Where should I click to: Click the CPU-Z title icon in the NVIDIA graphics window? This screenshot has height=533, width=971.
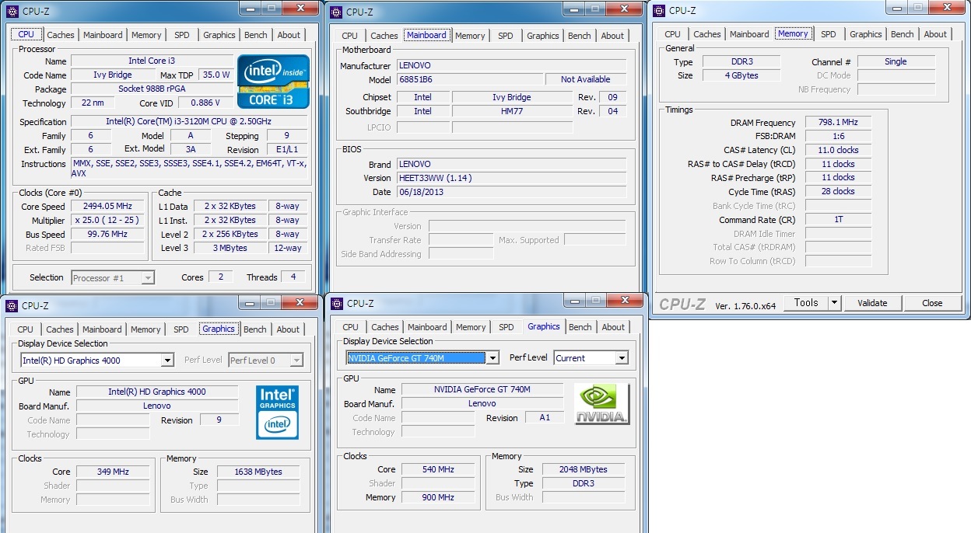(x=337, y=303)
